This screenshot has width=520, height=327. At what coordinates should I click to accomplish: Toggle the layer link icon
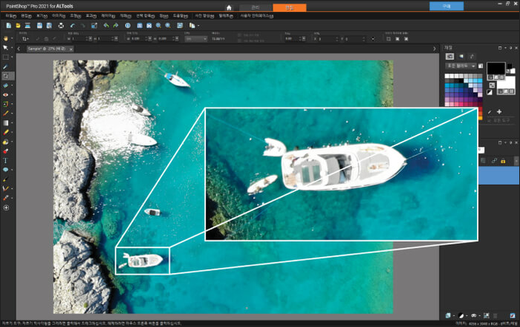coord(494,161)
